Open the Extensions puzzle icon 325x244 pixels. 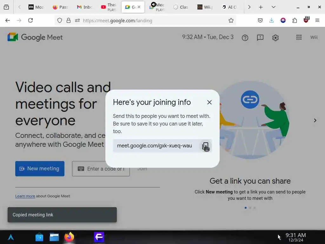tap(295, 20)
